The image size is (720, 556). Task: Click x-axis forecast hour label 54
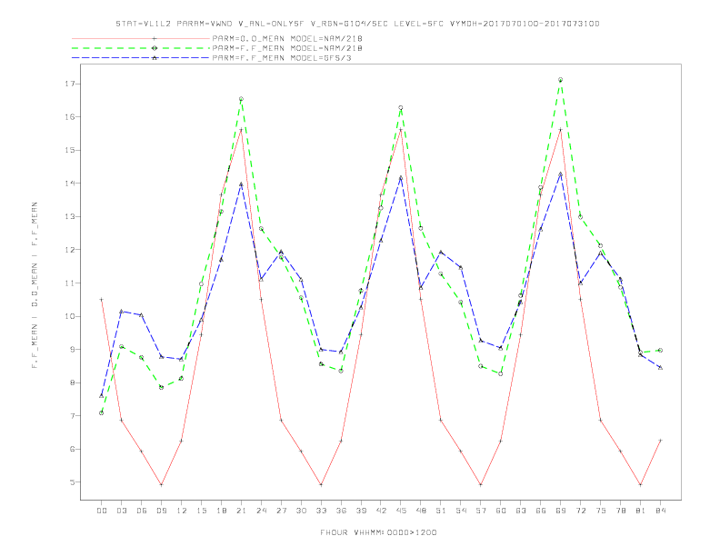pos(461,511)
